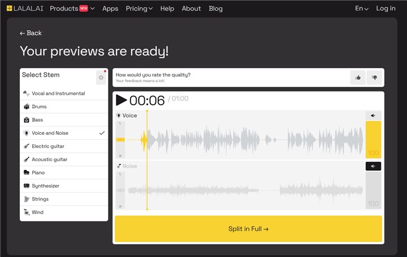Screen dimensions: 407x257
Task: Click the NEW badge beside Products
Action: click(x=84, y=8)
